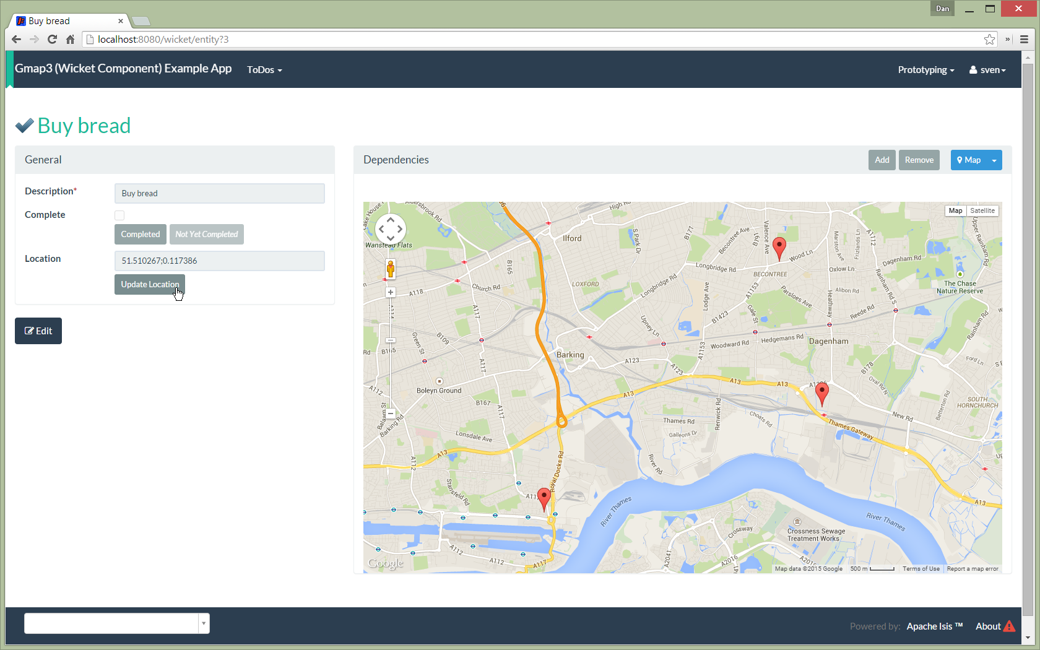
Task: Click the Remove dependency button
Action: coord(919,160)
